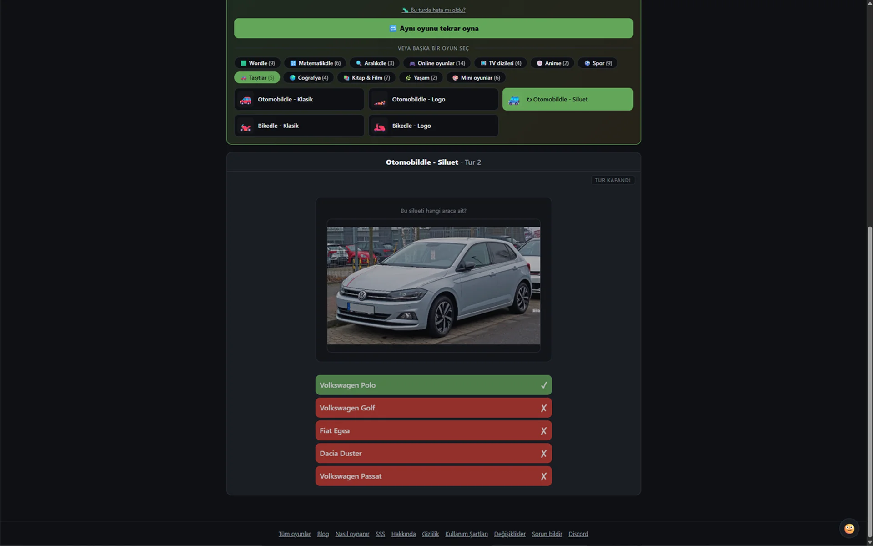Click the Volkswagen Polo car photo
The image size is (873, 546).
[x=433, y=286]
